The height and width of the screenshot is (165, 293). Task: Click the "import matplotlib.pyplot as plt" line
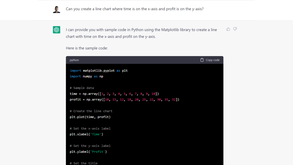(x=99, y=71)
